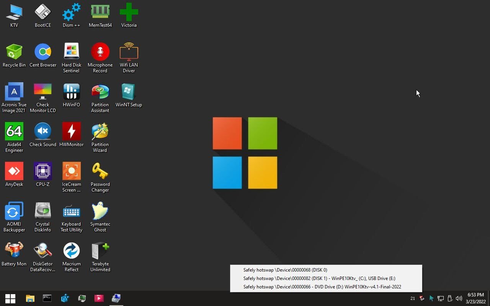The image size is (490, 306).
Task: Open the Microphone Record icon
Action: (x=100, y=58)
